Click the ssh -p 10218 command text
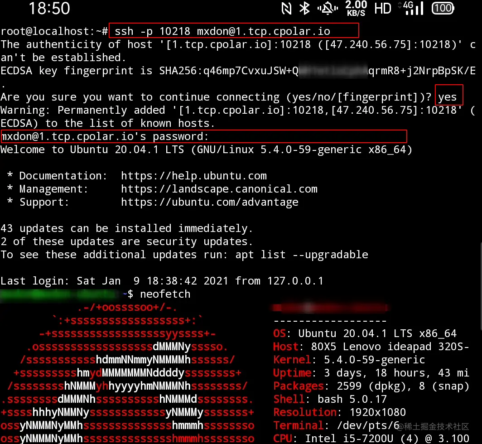Image resolution: width=482 pixels, height=444 pixels. [222, 31]
